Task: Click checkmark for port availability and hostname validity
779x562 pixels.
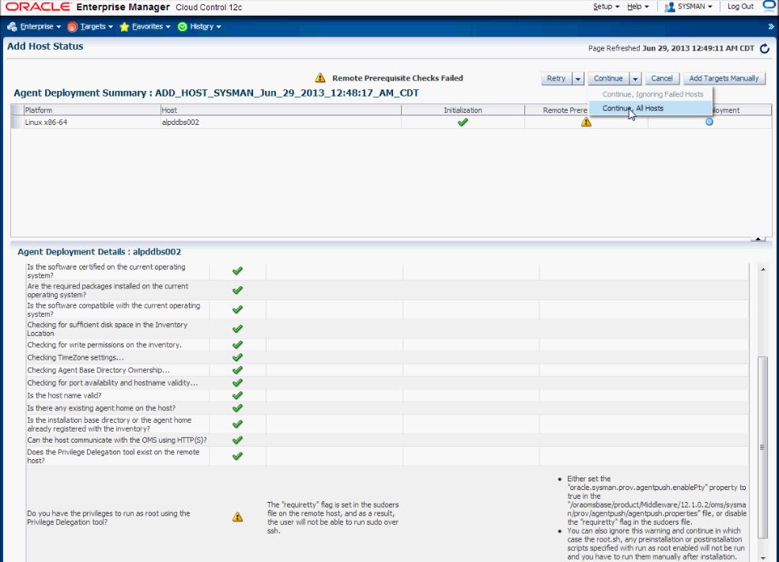Action: point(237,383)
